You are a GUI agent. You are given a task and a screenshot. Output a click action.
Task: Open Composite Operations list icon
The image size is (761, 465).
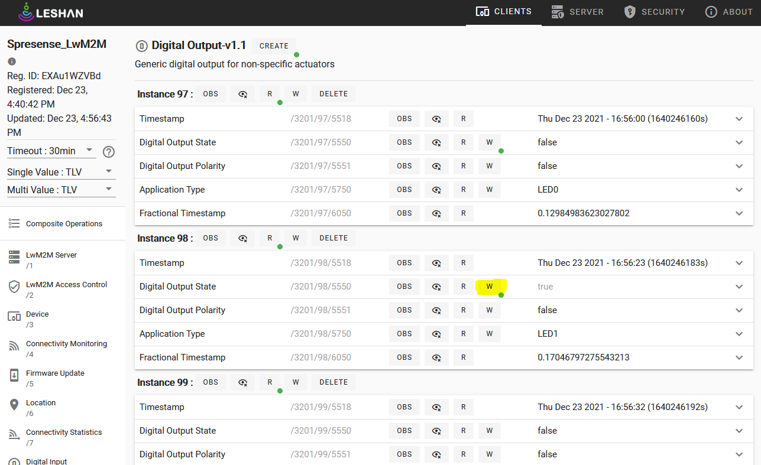click(14, 223)
